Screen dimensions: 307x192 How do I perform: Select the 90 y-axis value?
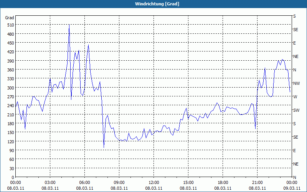pyautogui.click(x=12, y=151)
